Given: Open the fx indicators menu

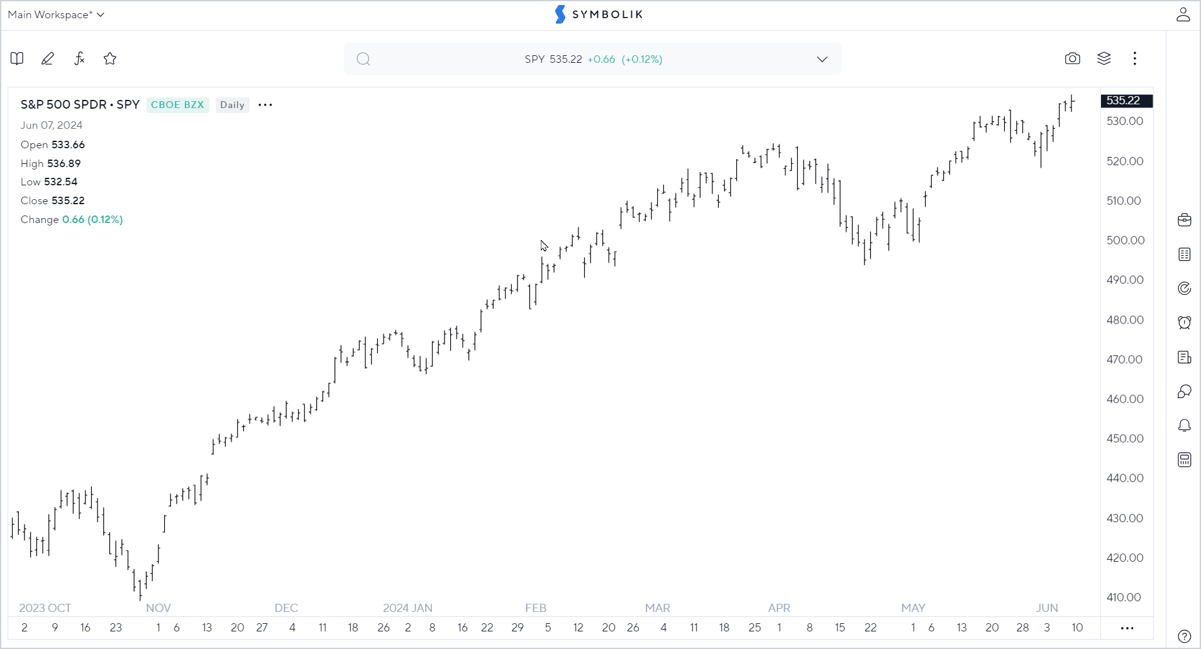Looking at the screenshot, I should [79, 58].
